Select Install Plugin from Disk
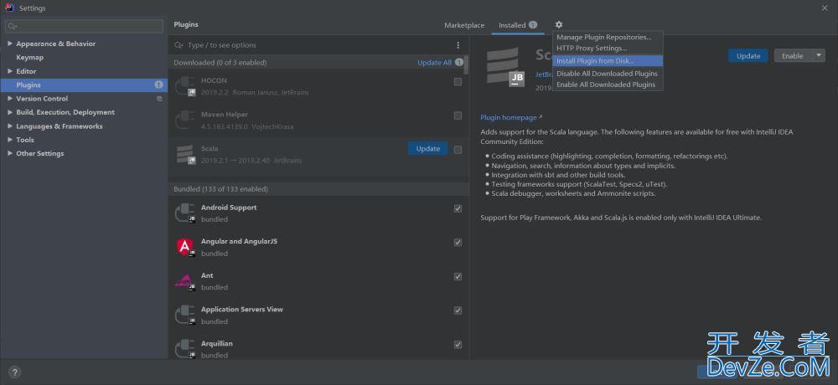The height and width of the screenshot is (385, 838). pyautogui.click(x=608, y=61)
